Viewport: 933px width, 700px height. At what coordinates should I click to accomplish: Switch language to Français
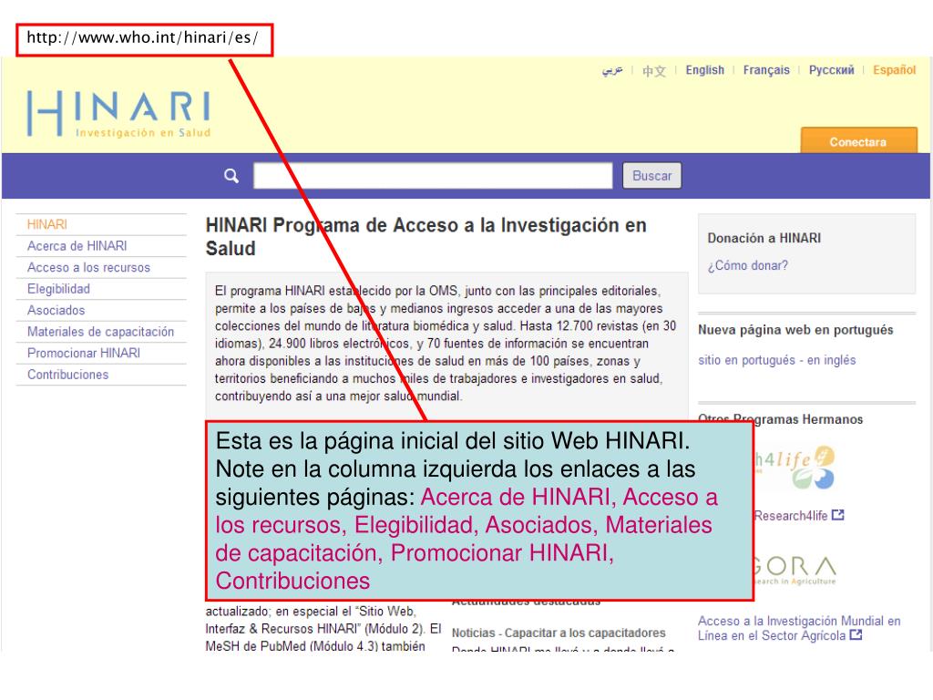tap(765, 69)
